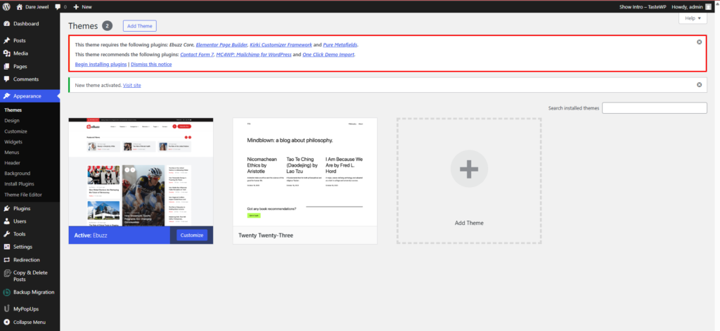
Task: Open the Plugins menu
Action: [x=22, y=209]
